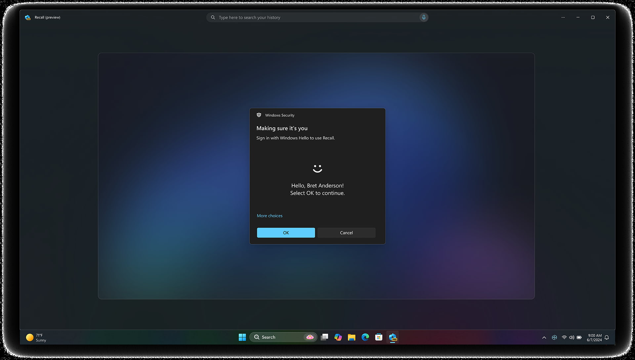
Task: Cancel the Windows Hello sign-in
Action: (346, 233)
